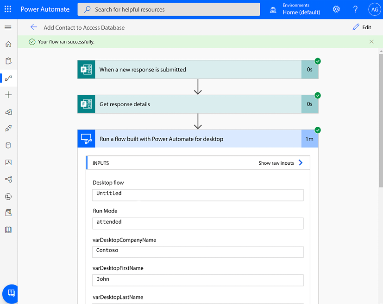383x304 pixels.
Task: Click varDesktopFirstName field showing John
Action: pyautogui.click(x=198, y=280)
